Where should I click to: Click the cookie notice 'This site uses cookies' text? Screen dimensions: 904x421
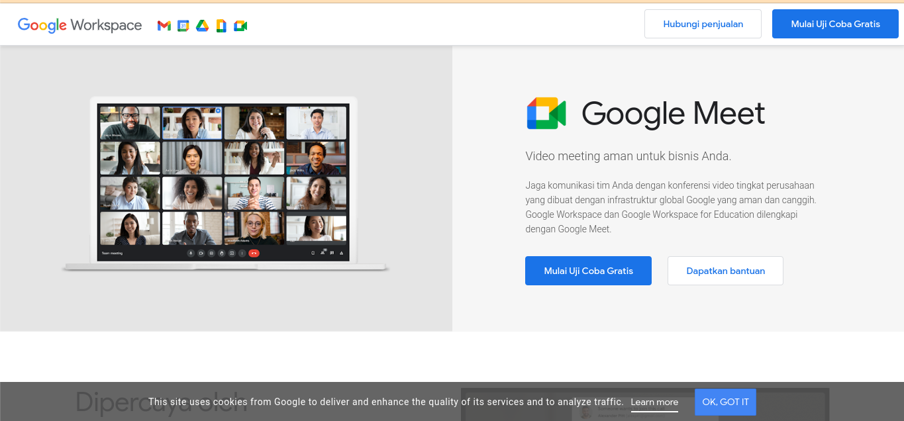pyautogui.click(x=385, y=402)
